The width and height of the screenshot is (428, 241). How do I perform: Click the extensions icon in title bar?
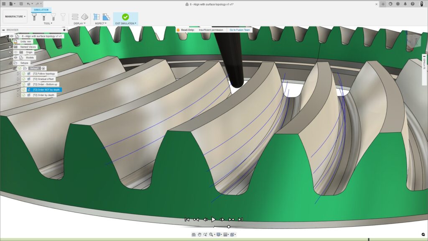[390, 4]
